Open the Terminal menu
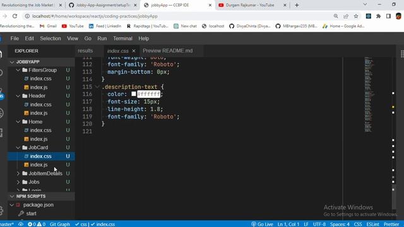Viewport: 404px width, 227px height. pyautogui.click(x=122, y=38)
